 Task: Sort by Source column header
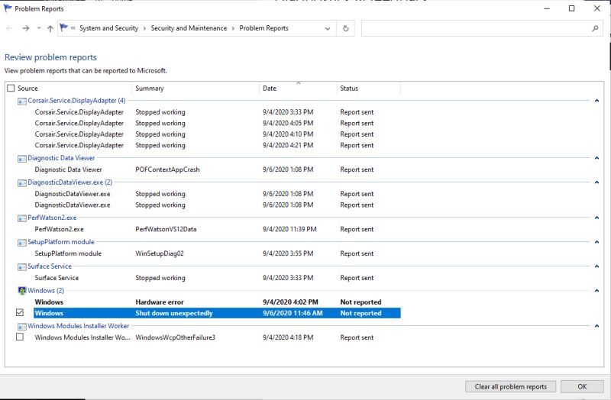tap(27, 89)
